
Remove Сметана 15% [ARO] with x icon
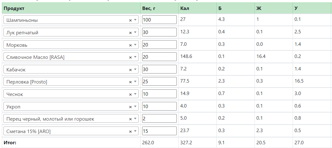pos(131,132)
